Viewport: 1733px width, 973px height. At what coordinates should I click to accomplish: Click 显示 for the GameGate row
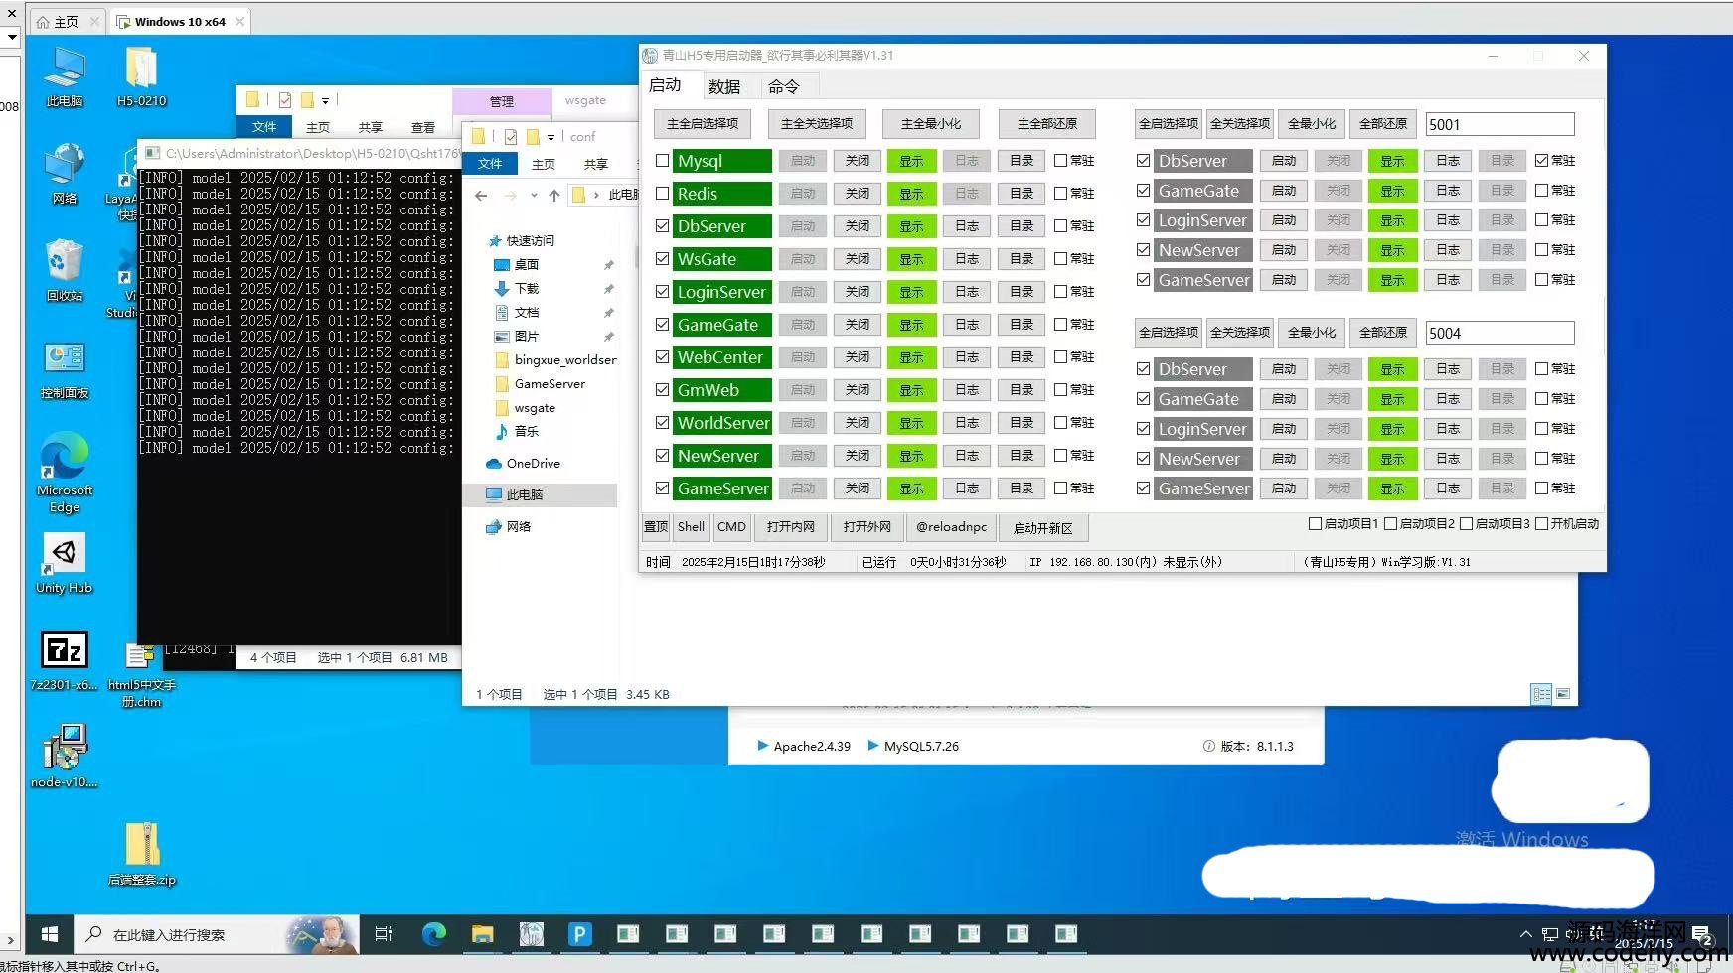(912, 325)
